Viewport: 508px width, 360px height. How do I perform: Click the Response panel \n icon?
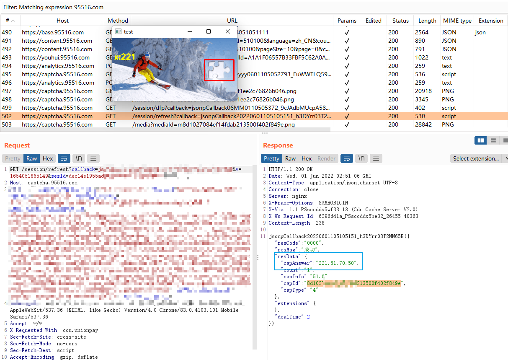click(361, 158)
